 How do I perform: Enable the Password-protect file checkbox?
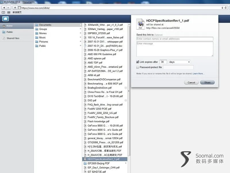(x=138, y=67)
